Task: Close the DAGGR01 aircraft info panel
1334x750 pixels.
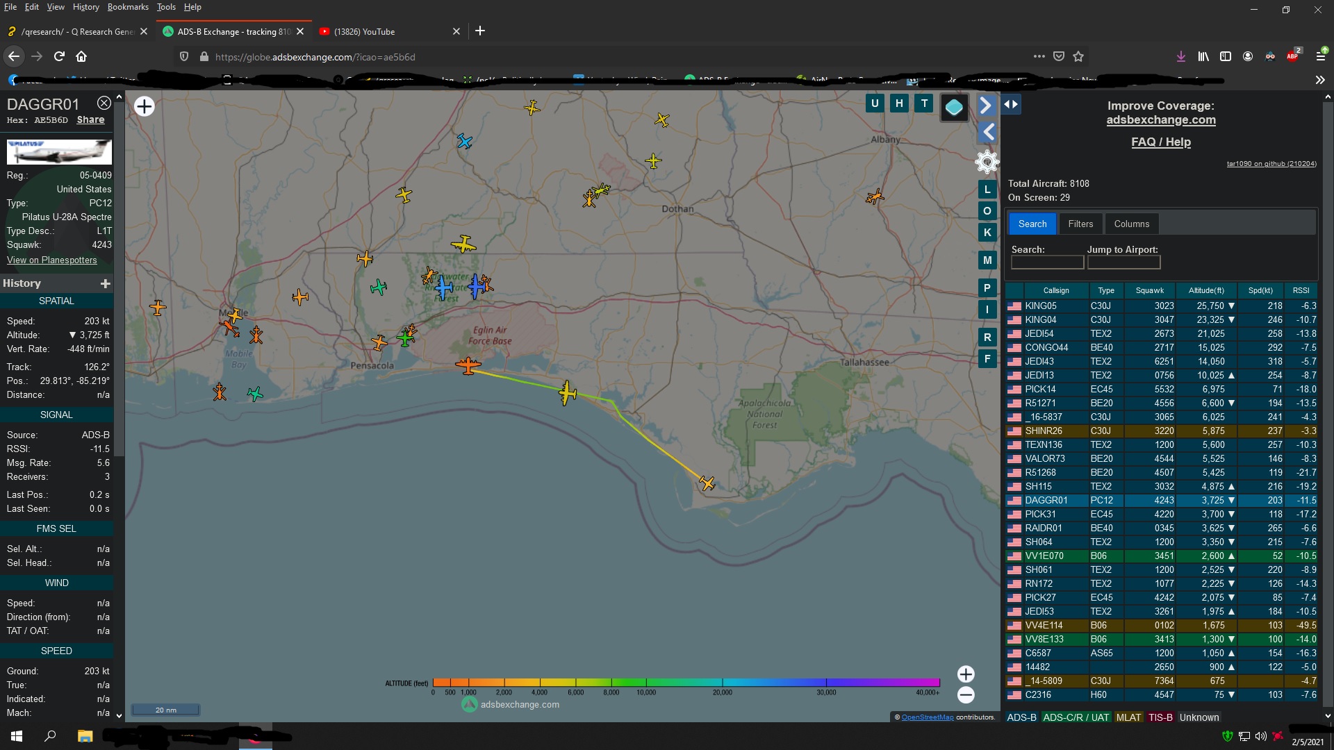Action: tap(104, 103)
